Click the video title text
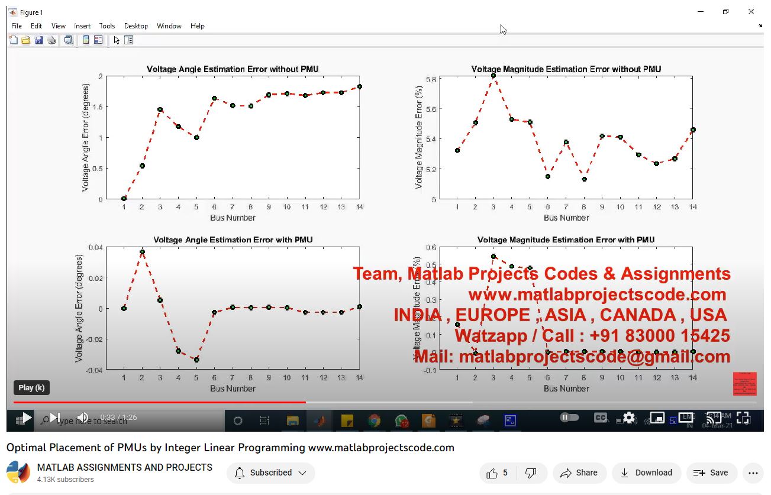Viewport: 771px width, 495px height. pyautogui.click(x=230, y=447)
